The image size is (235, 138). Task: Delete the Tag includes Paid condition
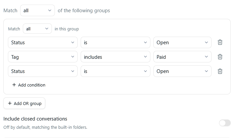tap(220, 57)
